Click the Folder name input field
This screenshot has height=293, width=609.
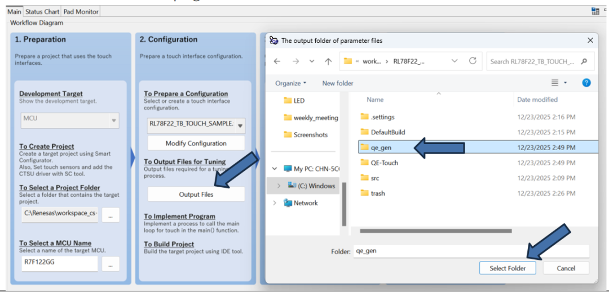click(x=471, y=251)
